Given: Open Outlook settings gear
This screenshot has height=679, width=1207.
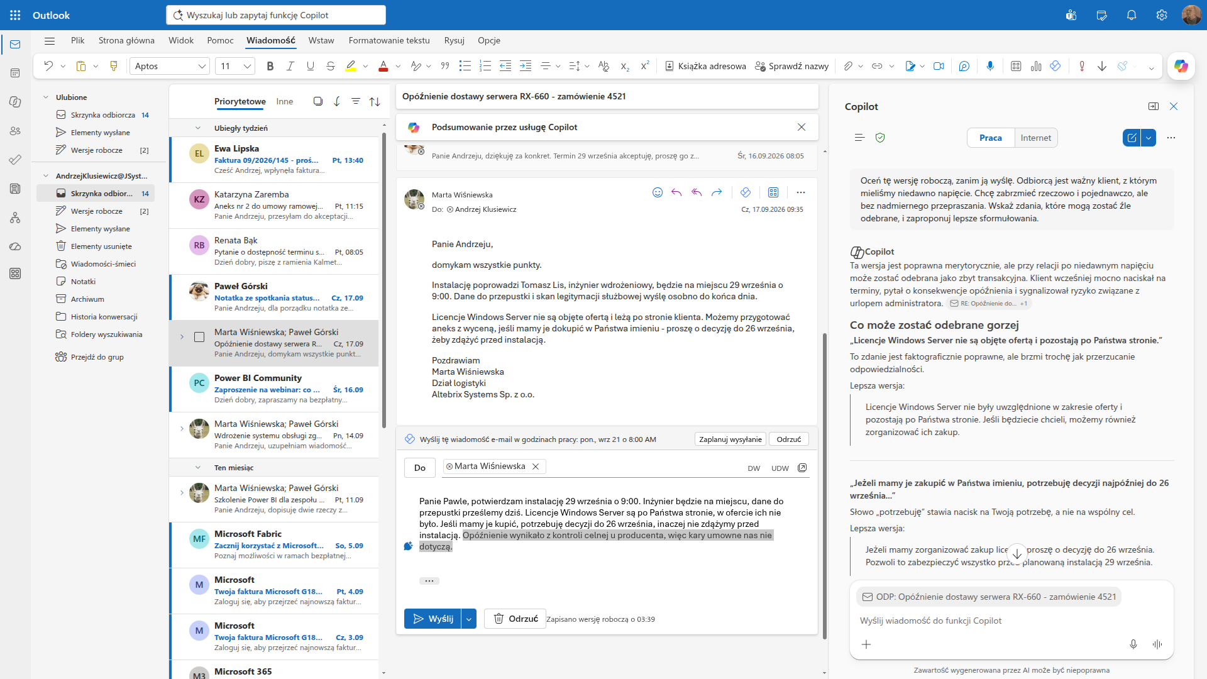Looking at the screenshot, I should [1162, 15].
